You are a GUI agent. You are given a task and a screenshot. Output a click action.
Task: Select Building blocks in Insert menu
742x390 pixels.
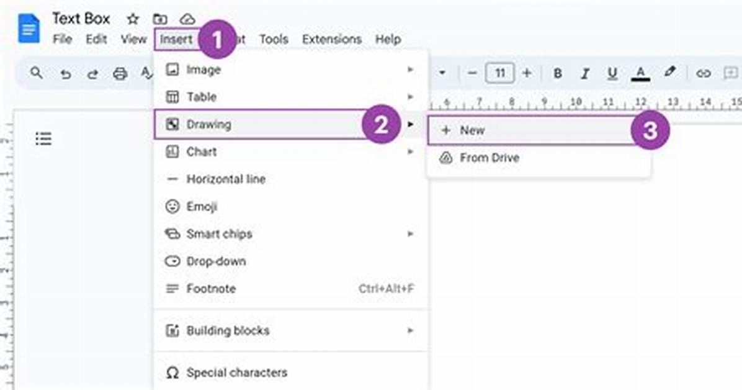[x=291, y=330]
